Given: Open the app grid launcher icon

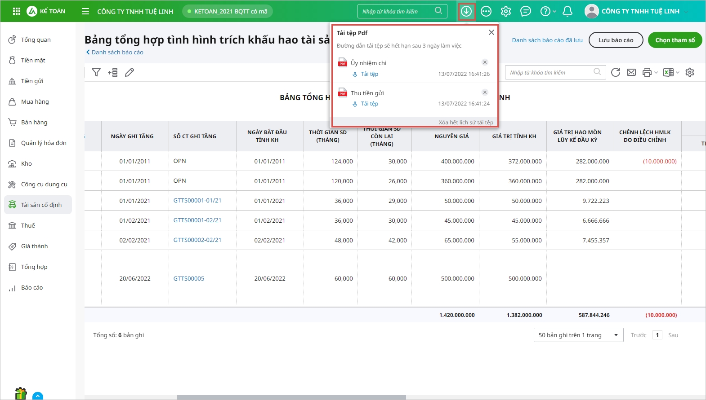Looking at the screenshot, I should (17, 11).
